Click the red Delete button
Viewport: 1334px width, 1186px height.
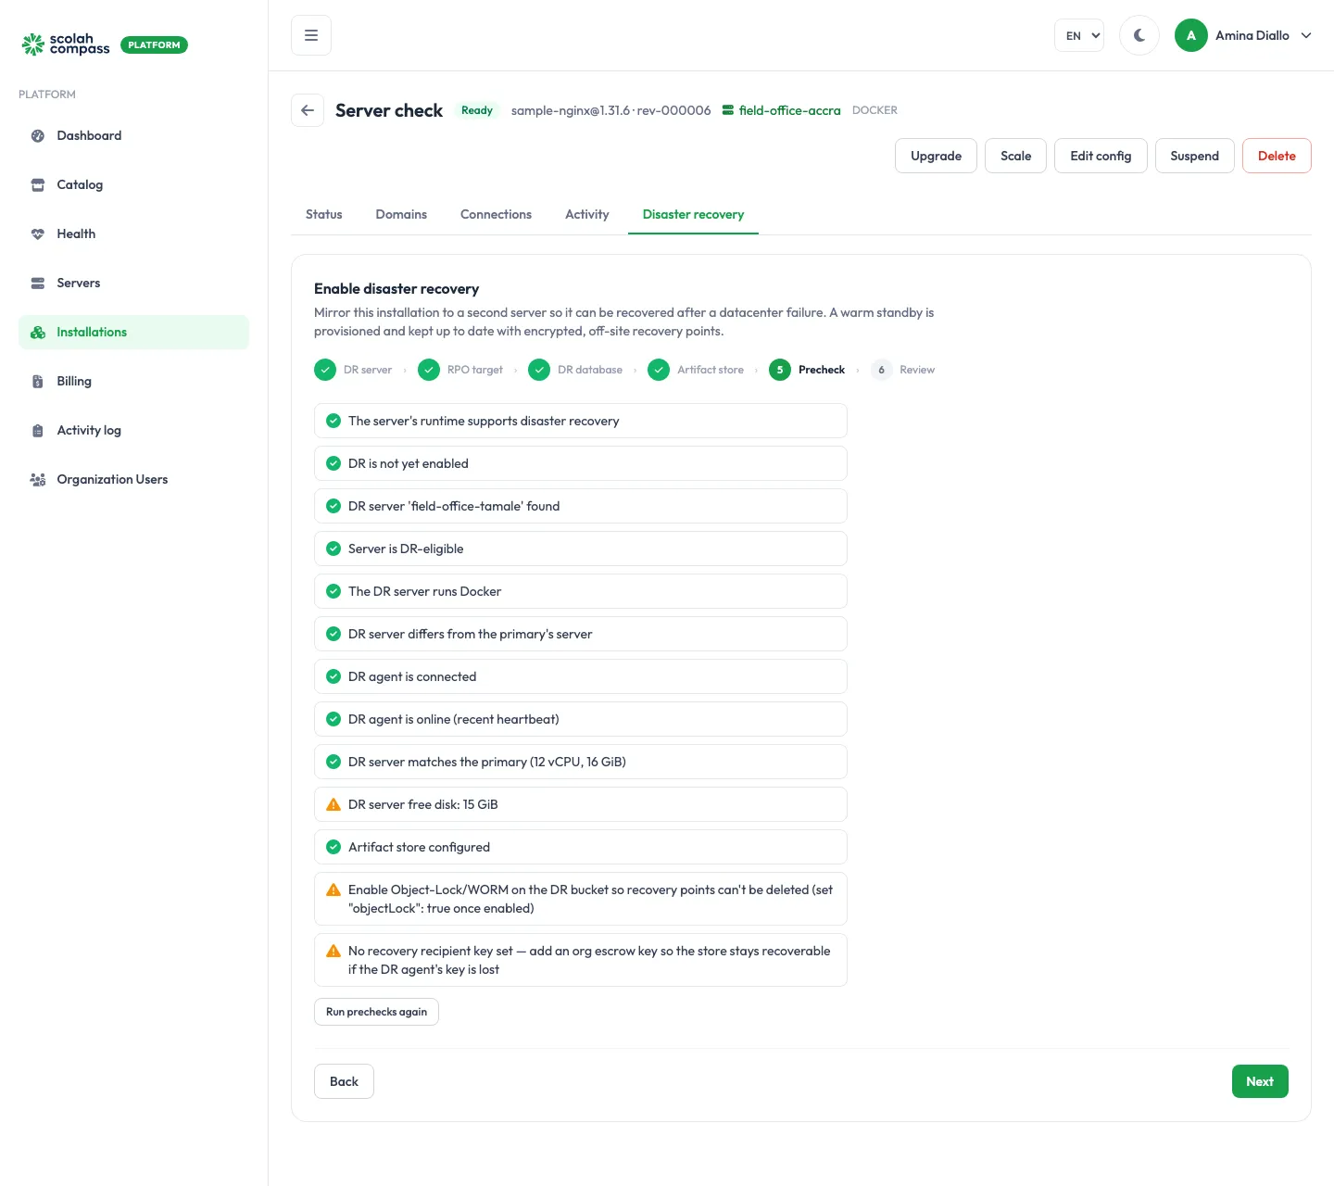pyautogui.click(x=1277, y=156)
